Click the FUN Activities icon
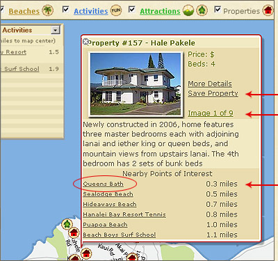This screenshot has height=261, width=278. [116, 10]
